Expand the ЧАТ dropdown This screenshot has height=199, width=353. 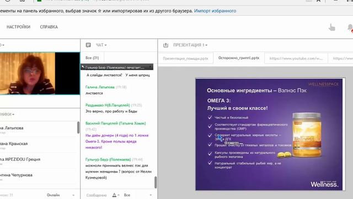tap(101, 45)
